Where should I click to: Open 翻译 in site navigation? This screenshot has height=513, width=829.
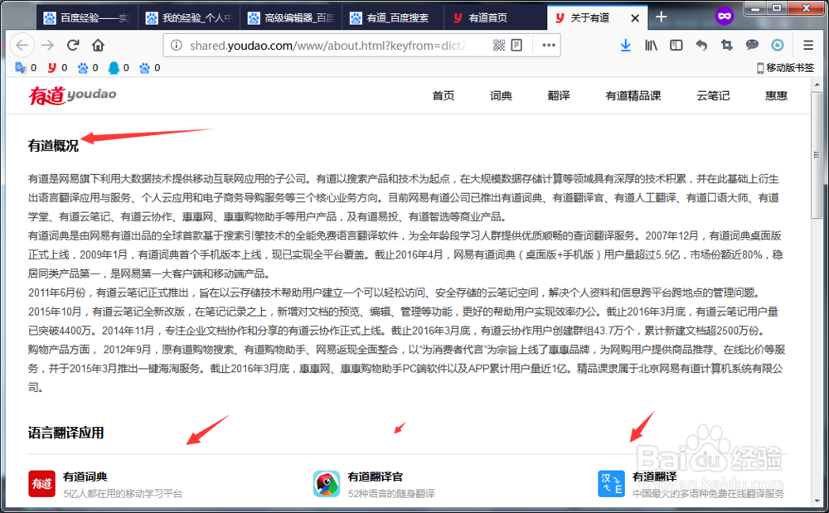[559, 95]
